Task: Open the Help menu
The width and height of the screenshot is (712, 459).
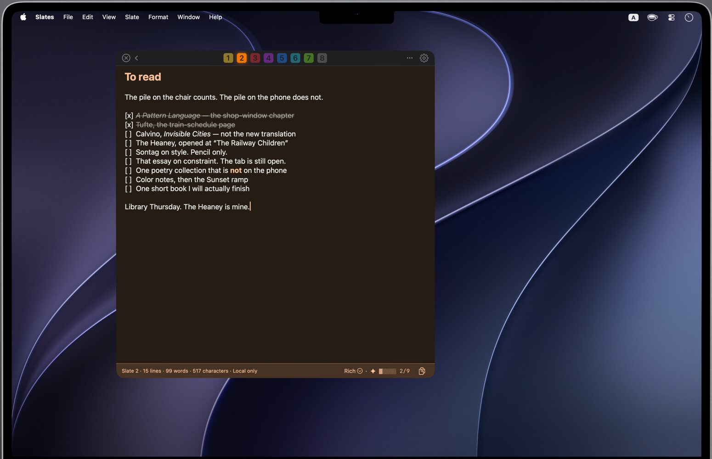Action: pyautogui.click(x=215, y=17)
